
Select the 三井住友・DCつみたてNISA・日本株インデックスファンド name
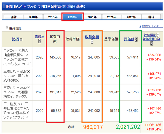click(16, 111)
